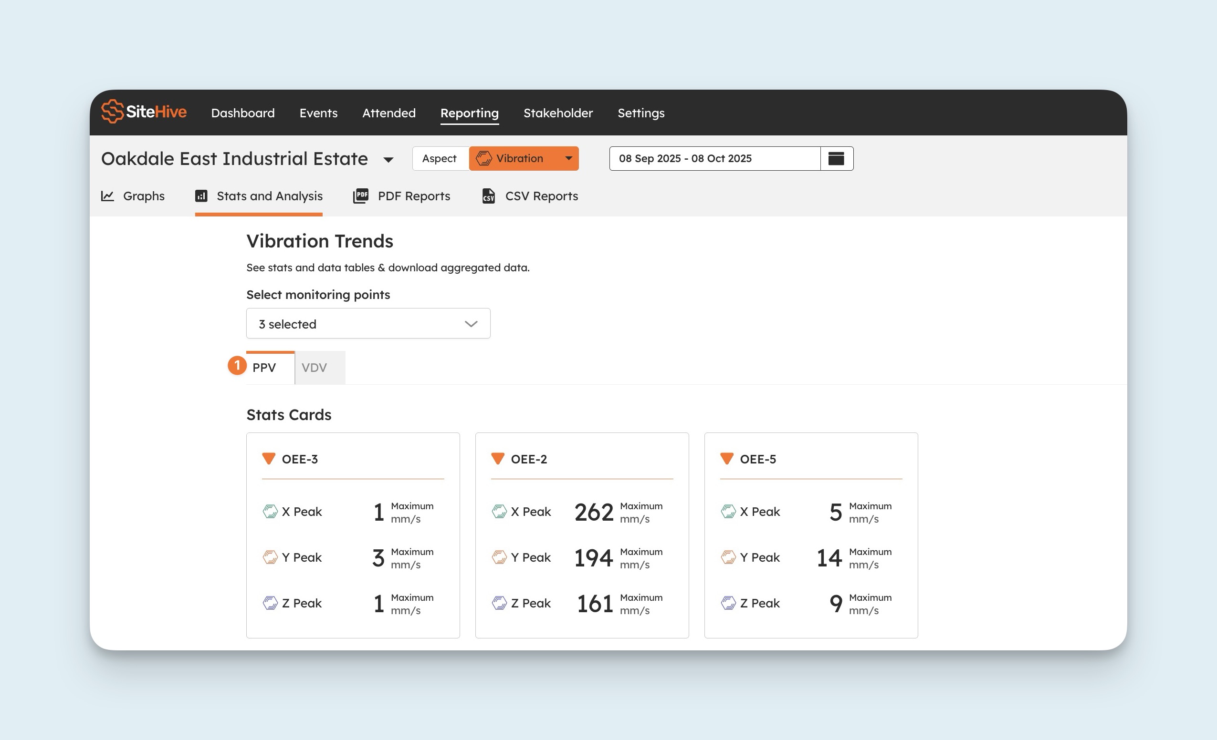Select the PPV tab
The image size is (1217, 740).
(265, 368)
